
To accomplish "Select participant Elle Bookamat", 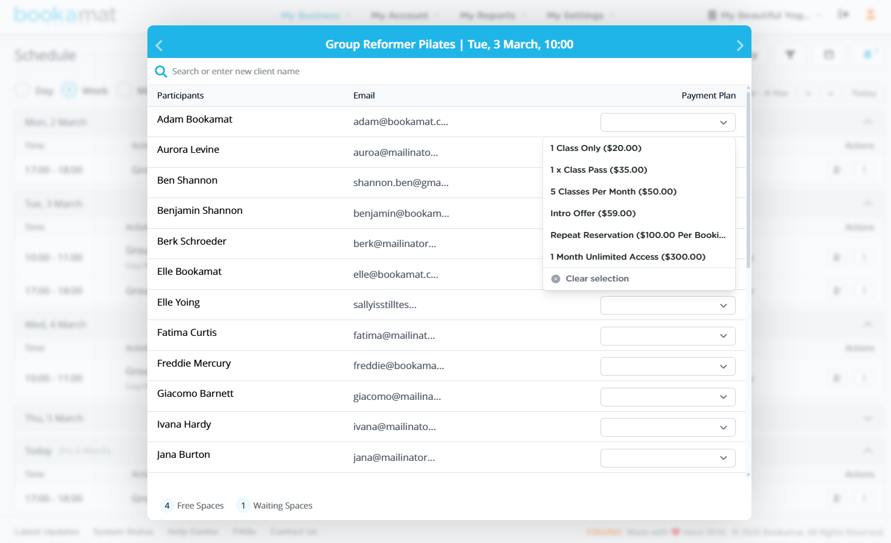I will pos(189,272).
